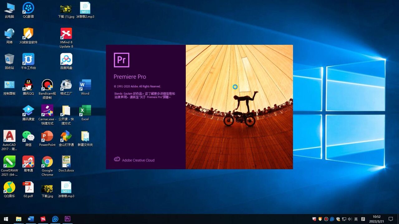Open the red-X security tray icon
Image resolution: width=399 pixels, height=224 pixels.
pyautogui.click(x=314, y=219)
